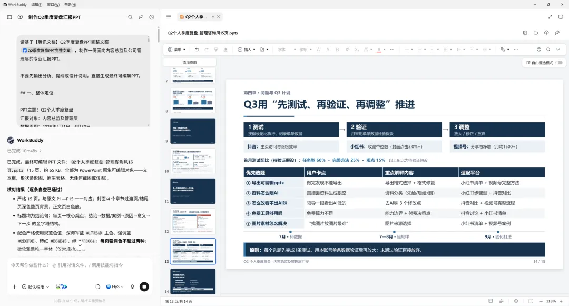Start slideshow from status bar

[x=516, y=301]
